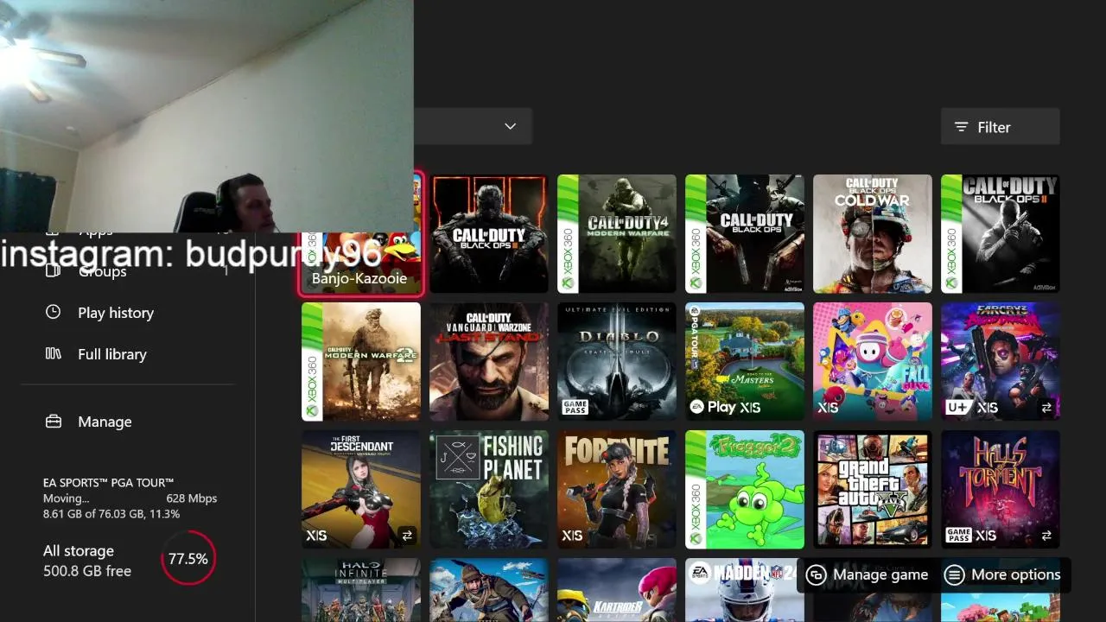Open Far Cry 3 Blood Dragon tile
Image resolution: width=1106 pixels, height=622 pixels.
(x=1001, y=361)
